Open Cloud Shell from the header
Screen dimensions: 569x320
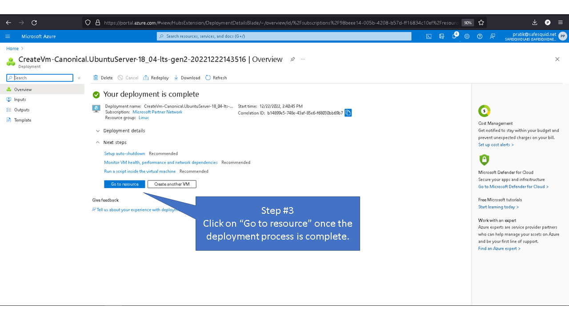[x=429, y=36]
